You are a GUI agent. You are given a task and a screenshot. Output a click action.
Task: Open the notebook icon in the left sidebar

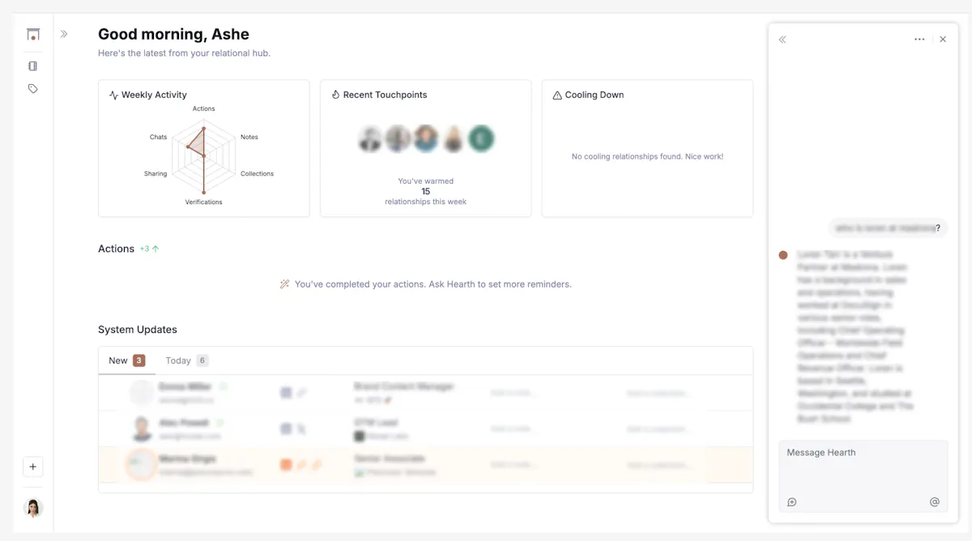click(x=32, y=66)
